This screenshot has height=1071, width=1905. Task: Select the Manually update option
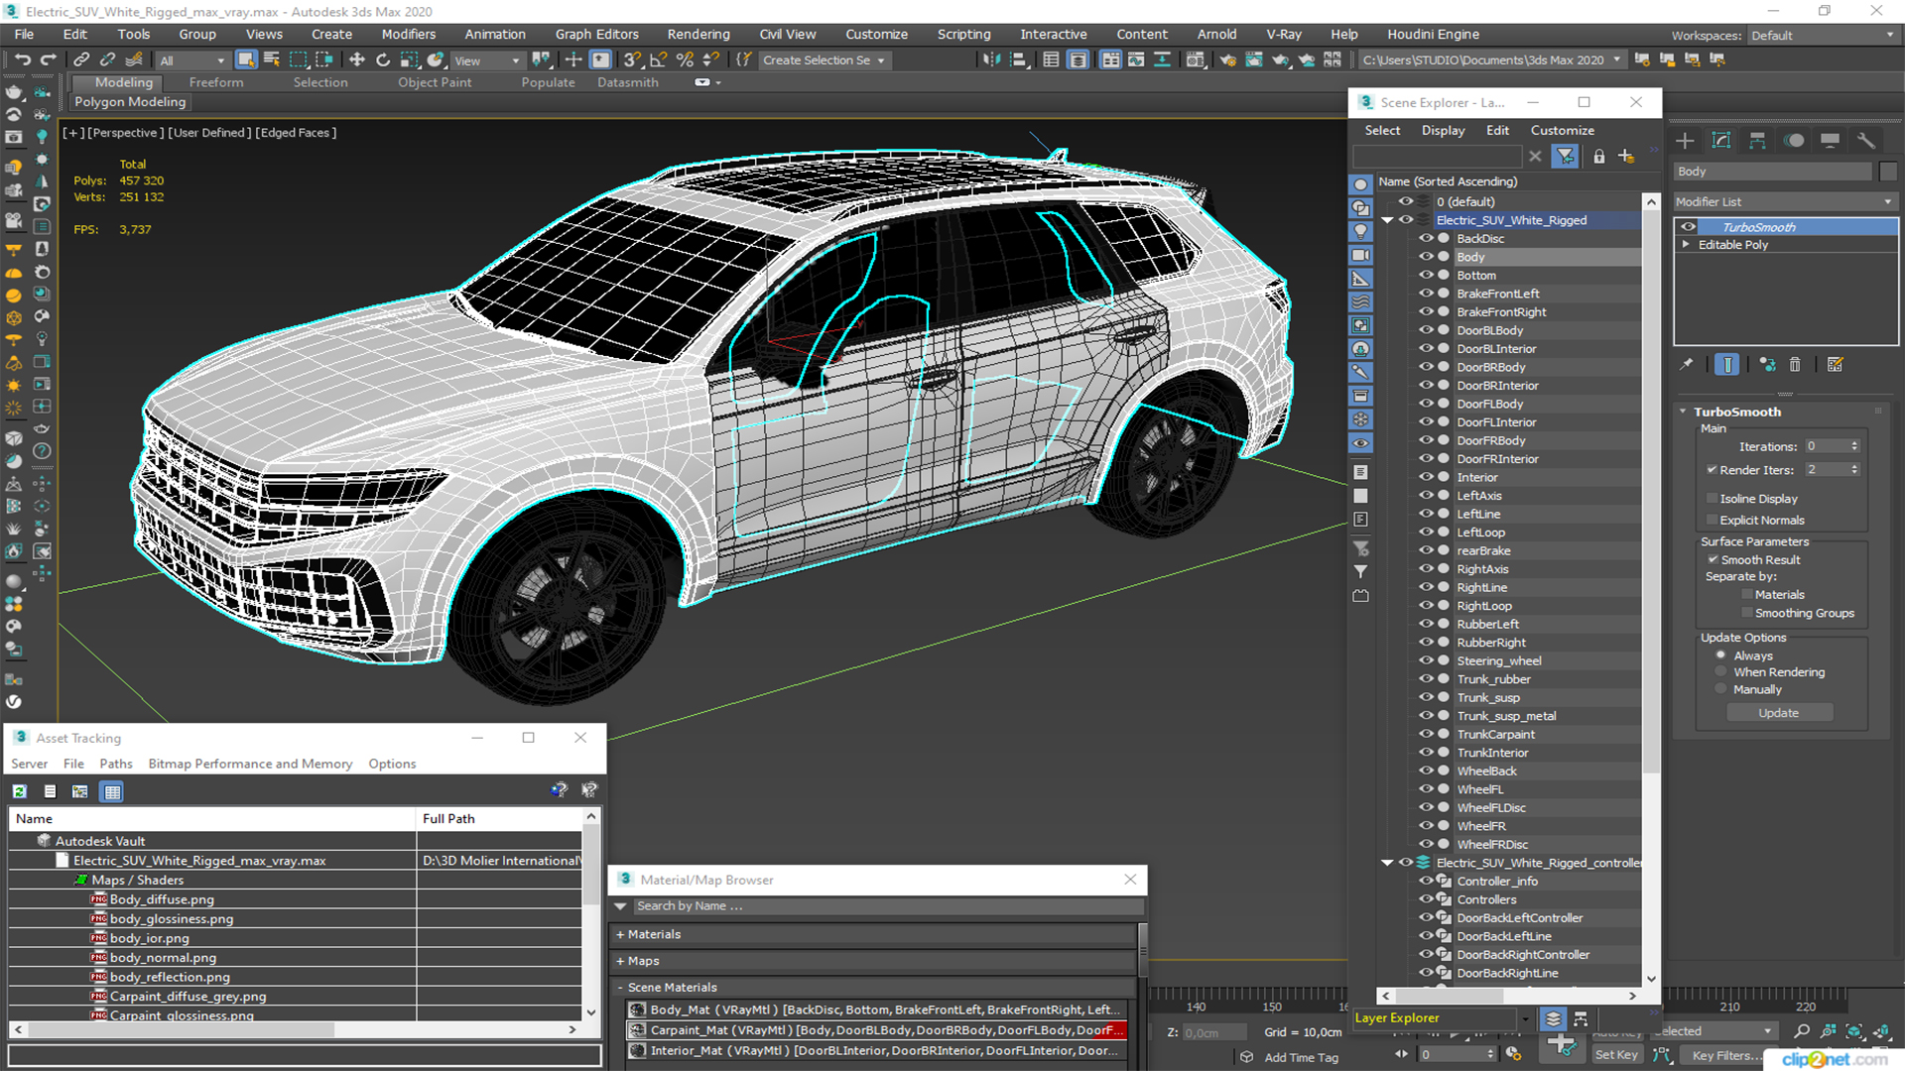coord(1720,689)
